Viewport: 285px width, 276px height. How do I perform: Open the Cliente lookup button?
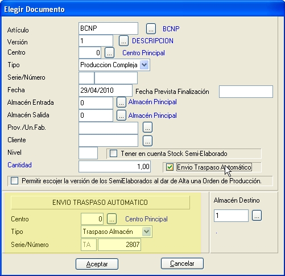pyautogui.click(x=147, y=141)
